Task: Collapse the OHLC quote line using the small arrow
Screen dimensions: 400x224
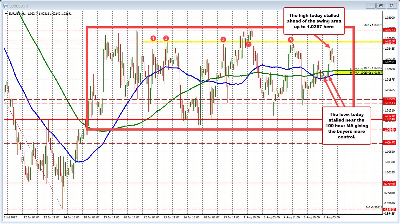Action: [6, 14]
